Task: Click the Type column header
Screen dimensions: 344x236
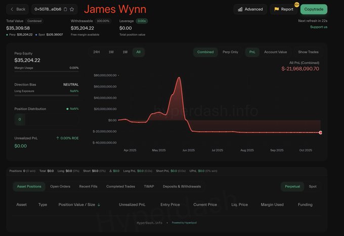Action: 43,205
